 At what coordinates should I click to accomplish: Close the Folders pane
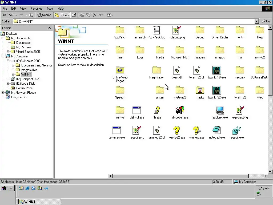click(x=50, y=28)
